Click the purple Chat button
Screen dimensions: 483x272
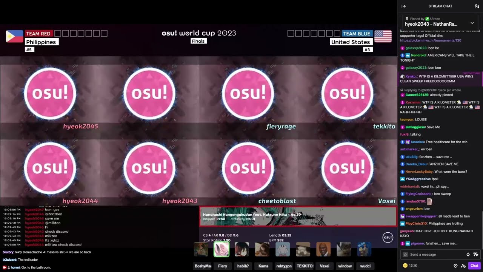(474, 266)
